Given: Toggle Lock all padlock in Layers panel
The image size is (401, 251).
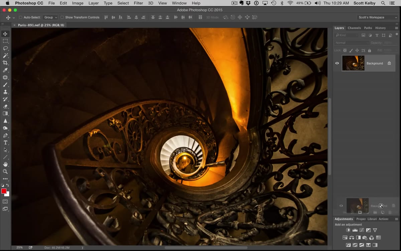Looking at the screenshot, I should point(369,51).
